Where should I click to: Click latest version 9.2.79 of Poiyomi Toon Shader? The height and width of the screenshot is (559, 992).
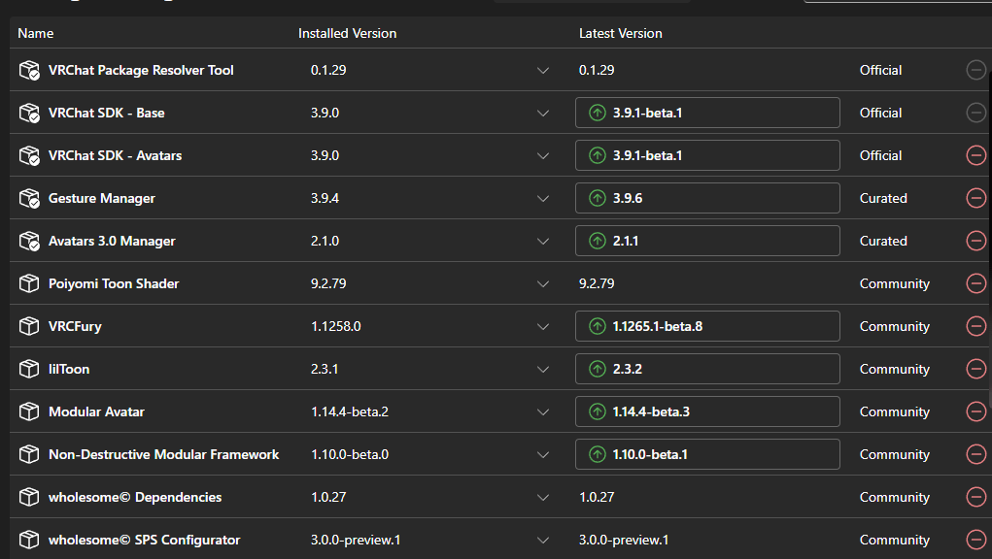[597, 283]
